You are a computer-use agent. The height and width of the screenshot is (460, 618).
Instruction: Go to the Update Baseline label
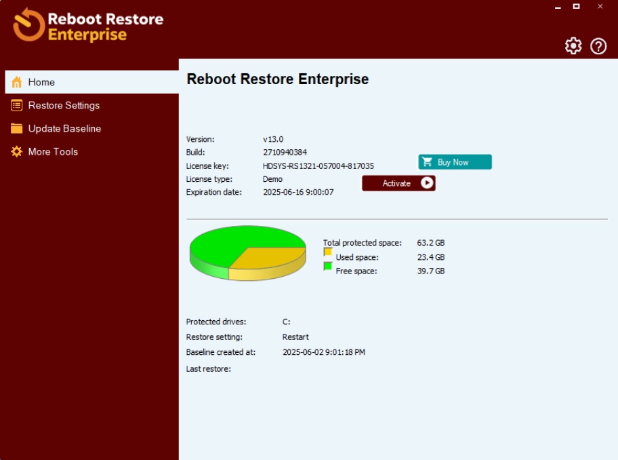(64, 128)
